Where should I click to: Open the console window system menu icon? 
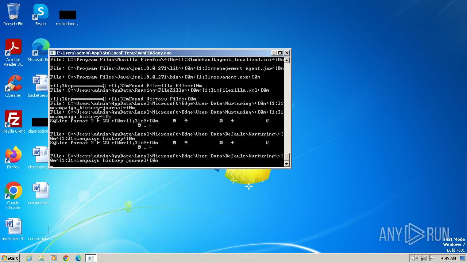coord(53,53)
